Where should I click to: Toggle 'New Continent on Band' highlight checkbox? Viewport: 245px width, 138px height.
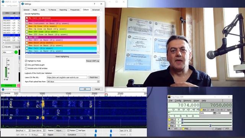point(27,23)
